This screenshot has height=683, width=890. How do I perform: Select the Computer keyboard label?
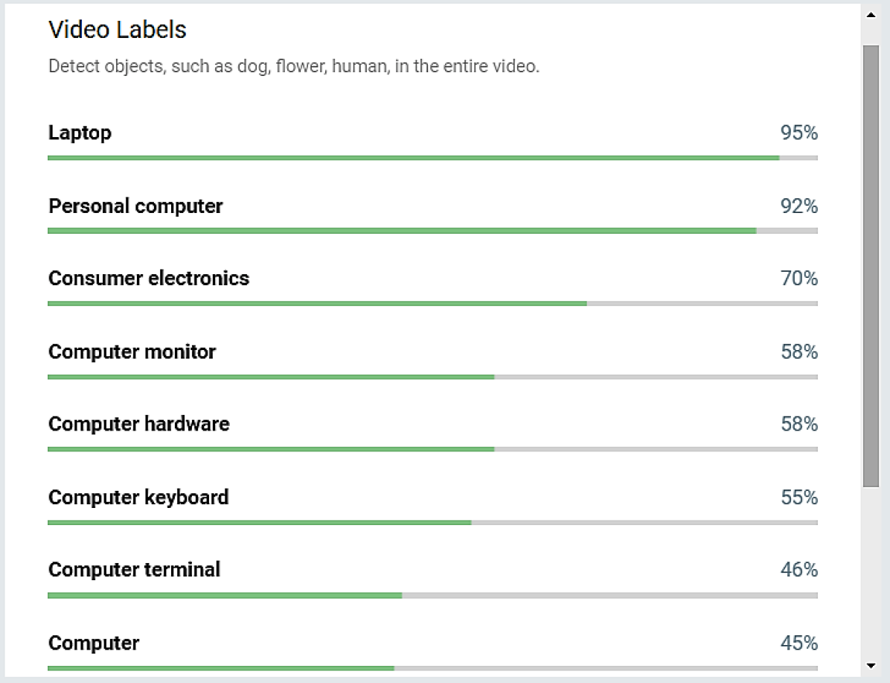(138, 497)
